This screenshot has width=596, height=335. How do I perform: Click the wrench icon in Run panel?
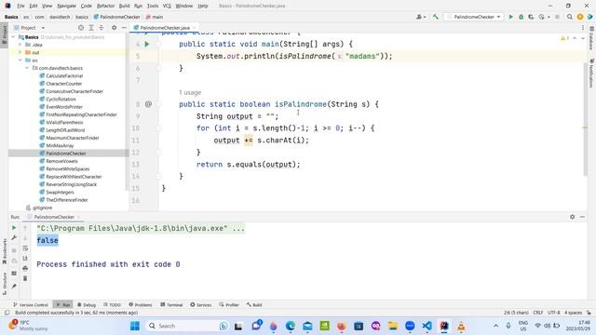(x=14, y=238)
